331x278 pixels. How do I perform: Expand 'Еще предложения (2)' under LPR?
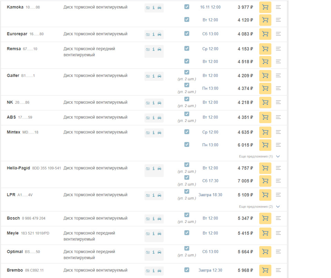pos(259,206)
